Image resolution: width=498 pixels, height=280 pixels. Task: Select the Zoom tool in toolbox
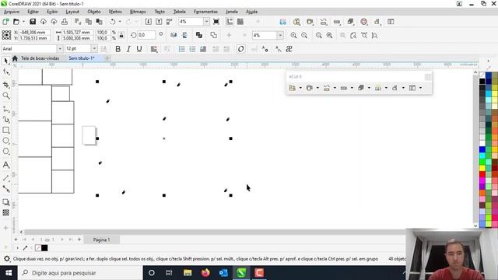tap(6, 96)
